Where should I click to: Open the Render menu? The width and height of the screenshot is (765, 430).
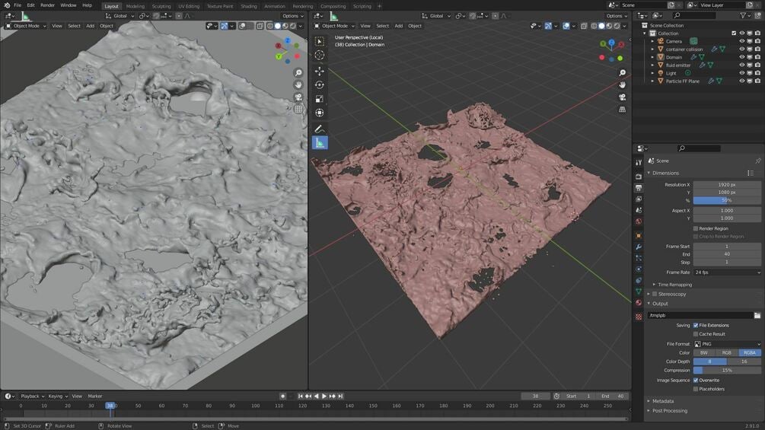(47, 5)
